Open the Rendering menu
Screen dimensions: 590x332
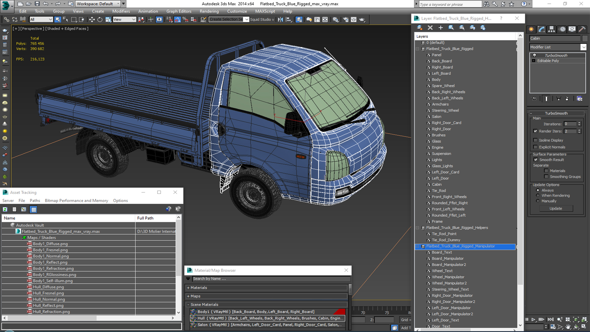point(209,11)
